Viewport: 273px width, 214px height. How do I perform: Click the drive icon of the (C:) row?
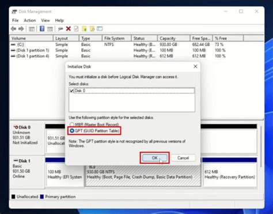pos(13,44)
